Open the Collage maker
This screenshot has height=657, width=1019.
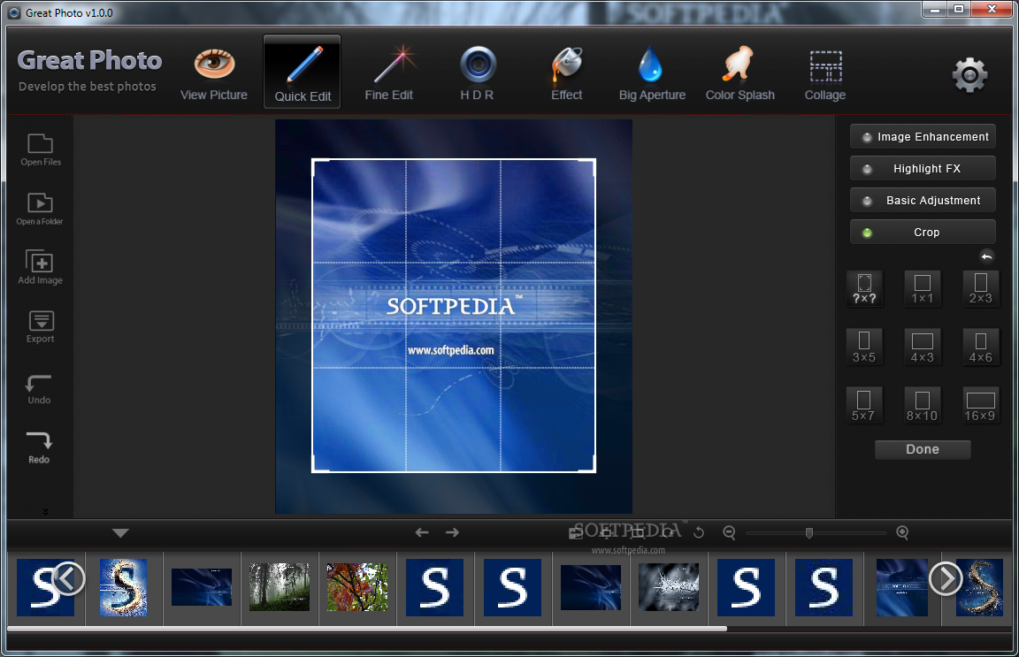pyautogui.click(x=825, y=74)
